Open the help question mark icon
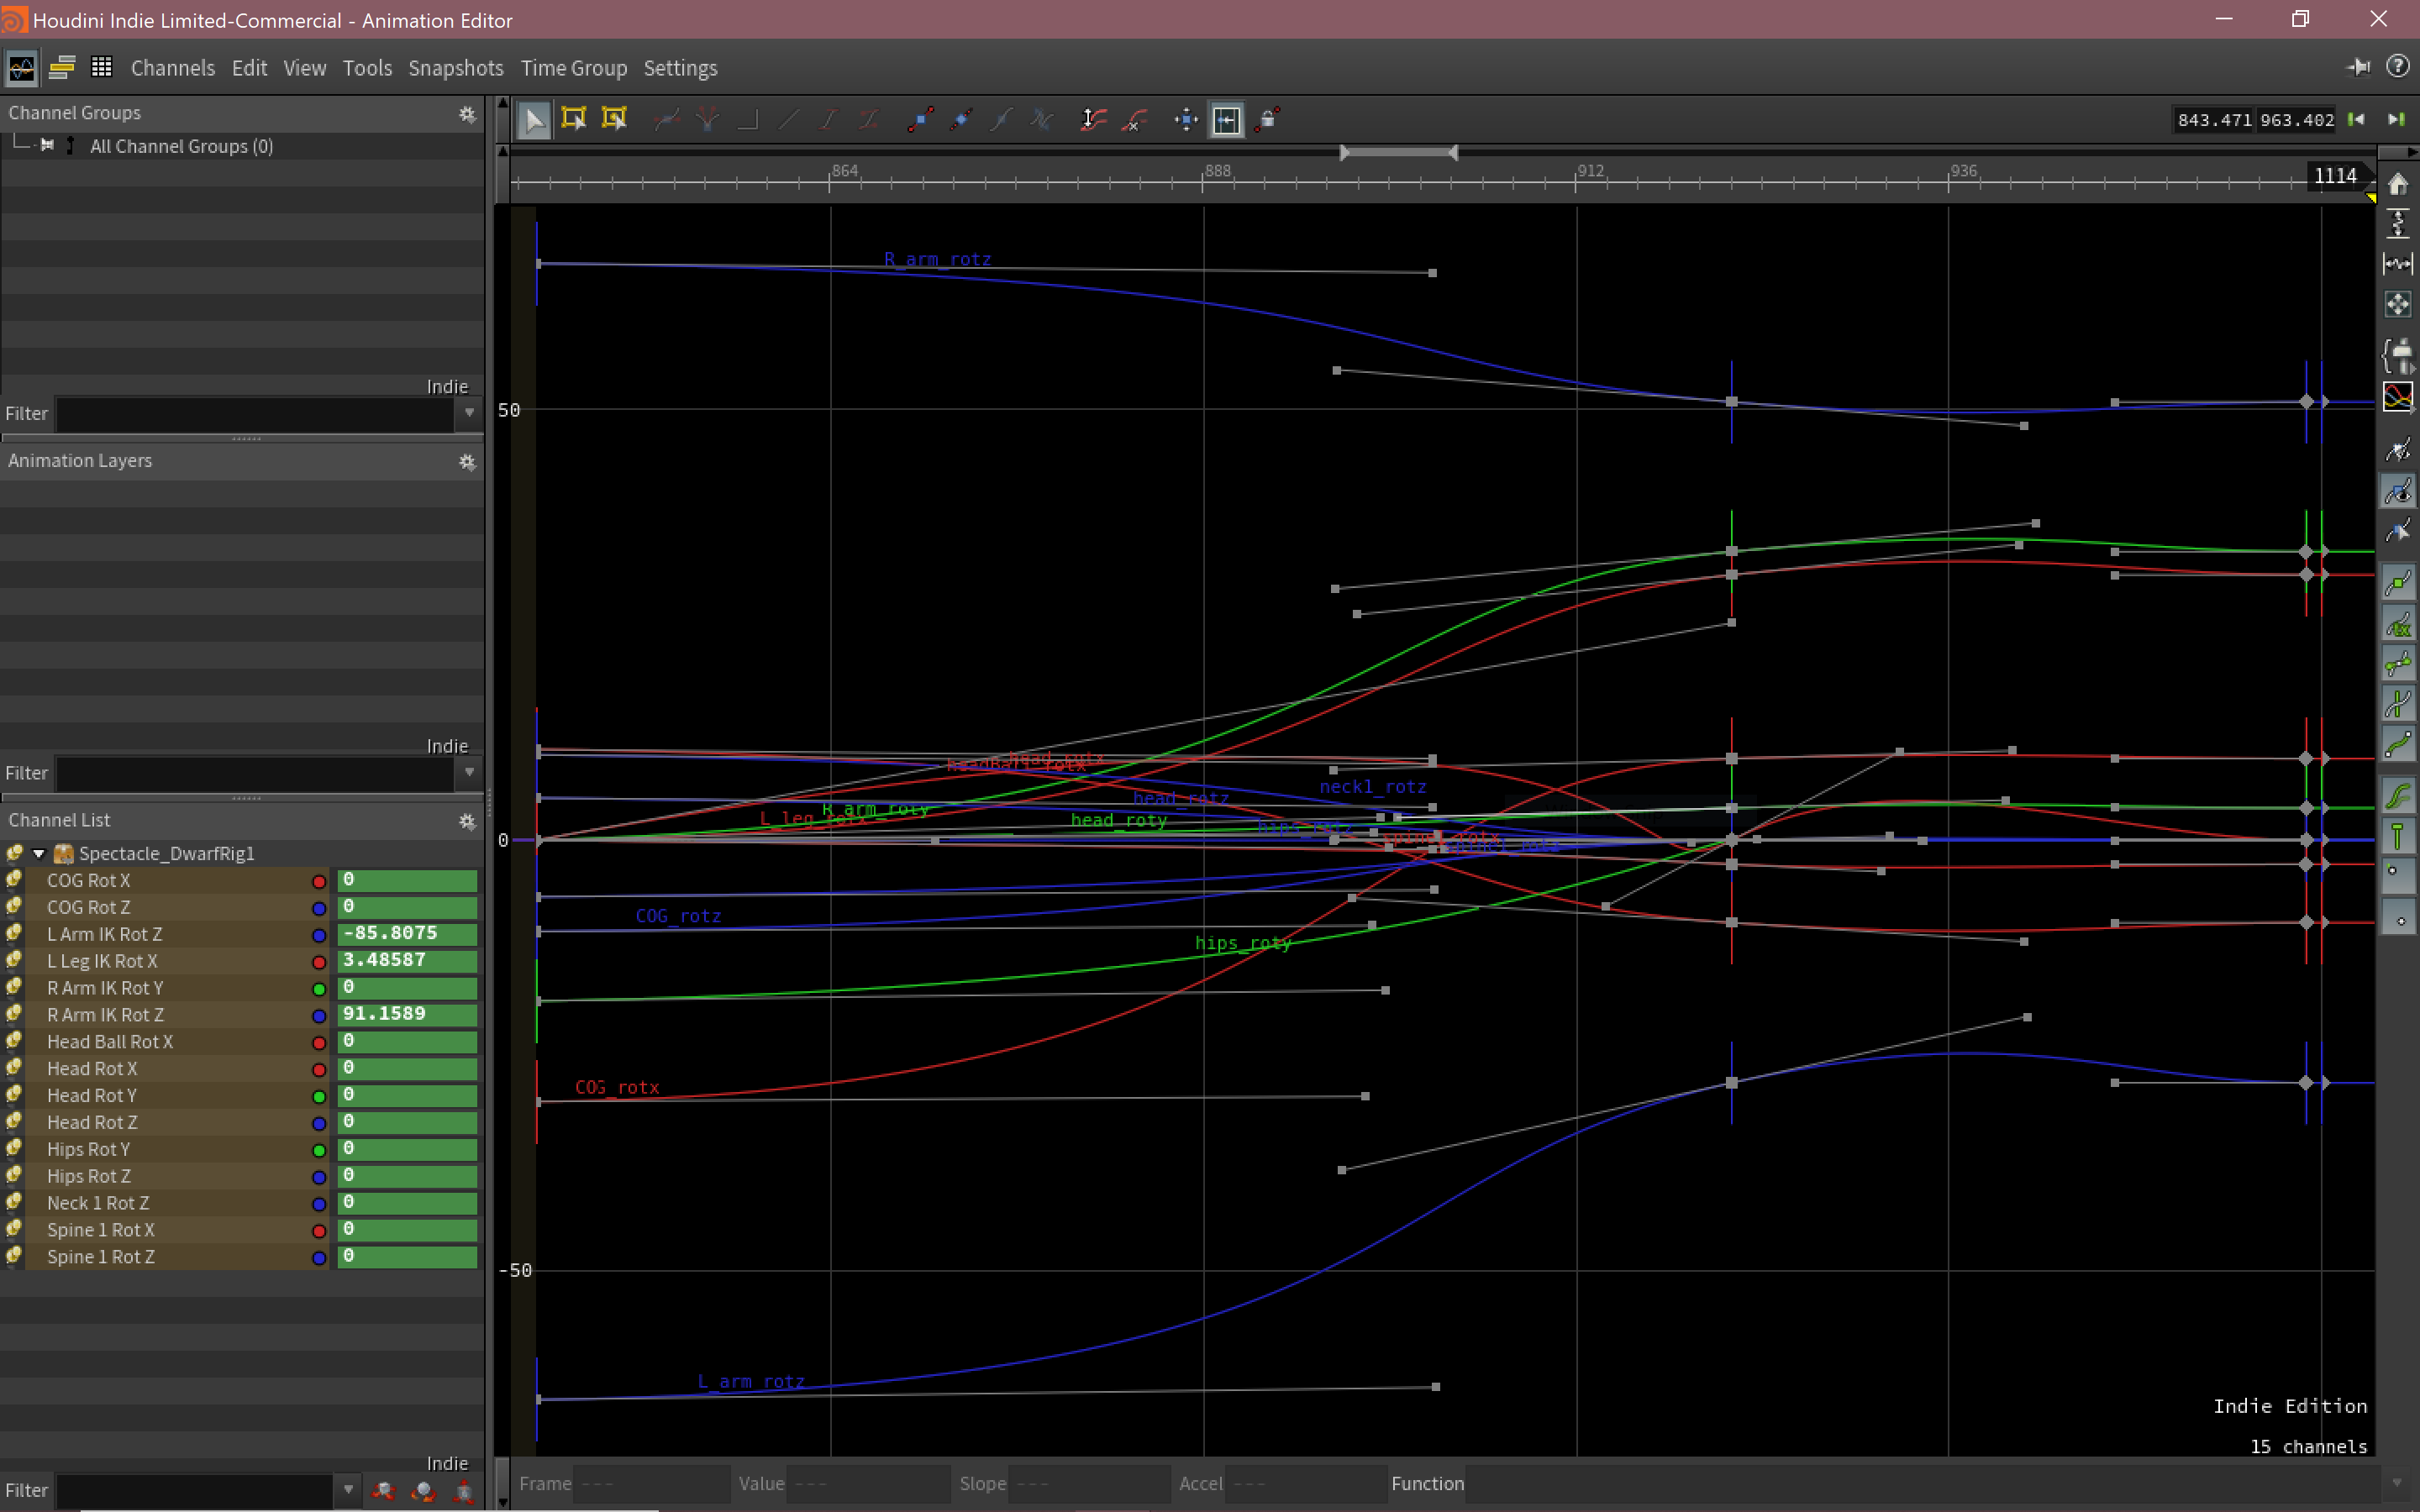The height and width of the screenshot is (1512, 2420). 2397,66
